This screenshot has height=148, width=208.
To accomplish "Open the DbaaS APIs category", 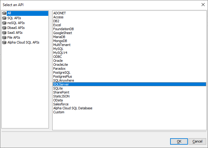I will point(16,28).
